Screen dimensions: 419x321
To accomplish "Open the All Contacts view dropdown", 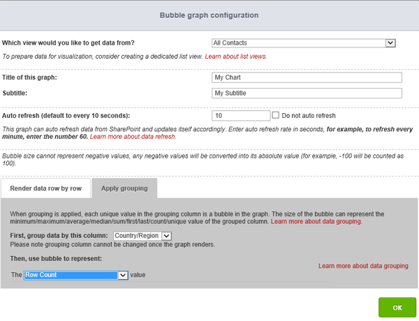I will [x=304, y=43].
